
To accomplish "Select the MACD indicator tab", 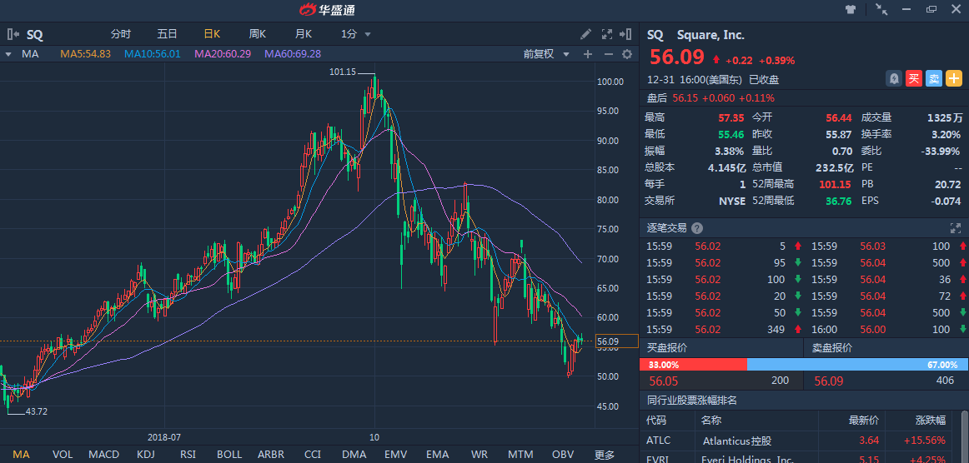I will tap(103, 455).
